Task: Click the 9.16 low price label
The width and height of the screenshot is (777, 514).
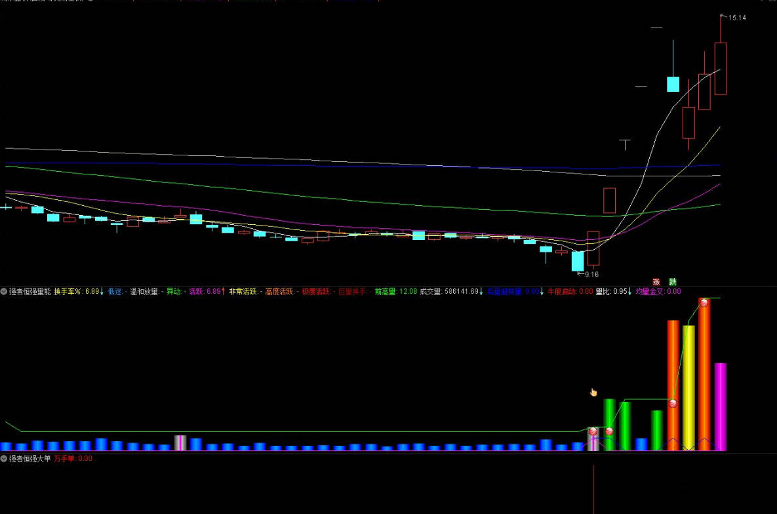Action: pos(591,274)
